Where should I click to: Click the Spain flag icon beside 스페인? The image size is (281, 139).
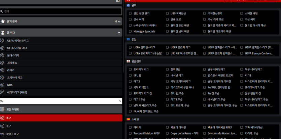click(x=128, y=119)
